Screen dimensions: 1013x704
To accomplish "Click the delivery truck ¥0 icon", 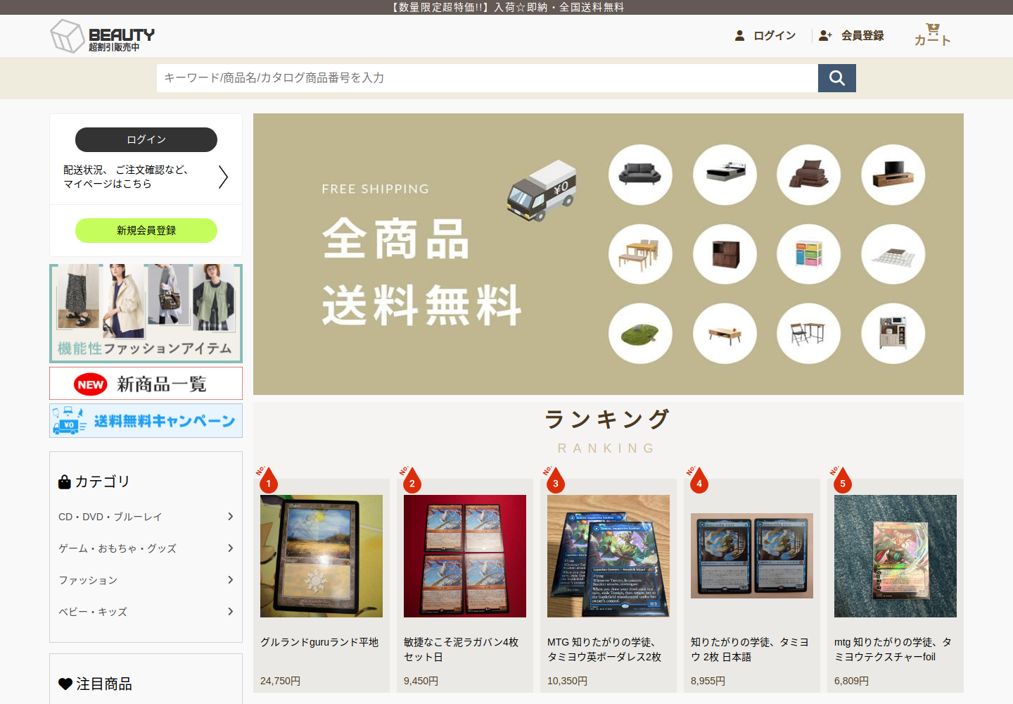I will 542,190.
